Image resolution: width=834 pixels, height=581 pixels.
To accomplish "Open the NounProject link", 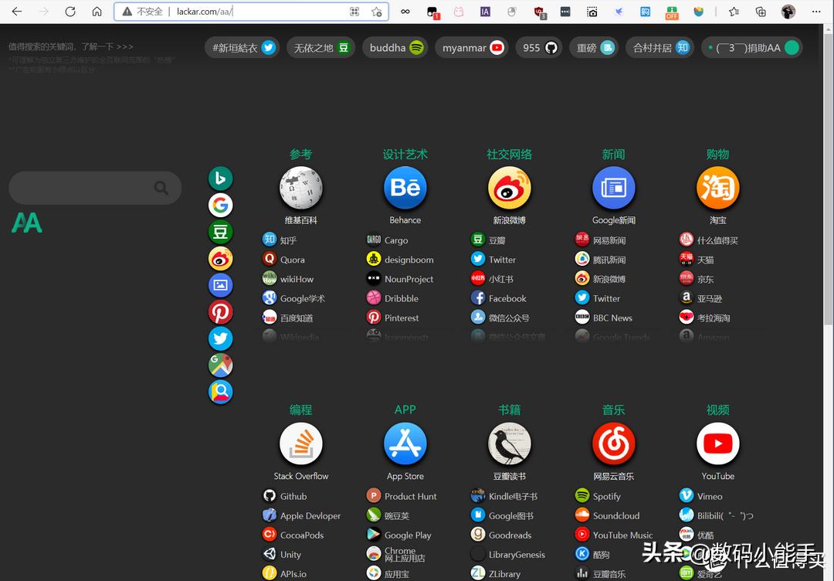I will pyautogui.click(x=400, y=279).
